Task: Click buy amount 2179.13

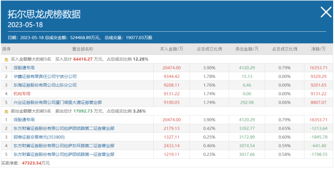Action: click(171, 128)
